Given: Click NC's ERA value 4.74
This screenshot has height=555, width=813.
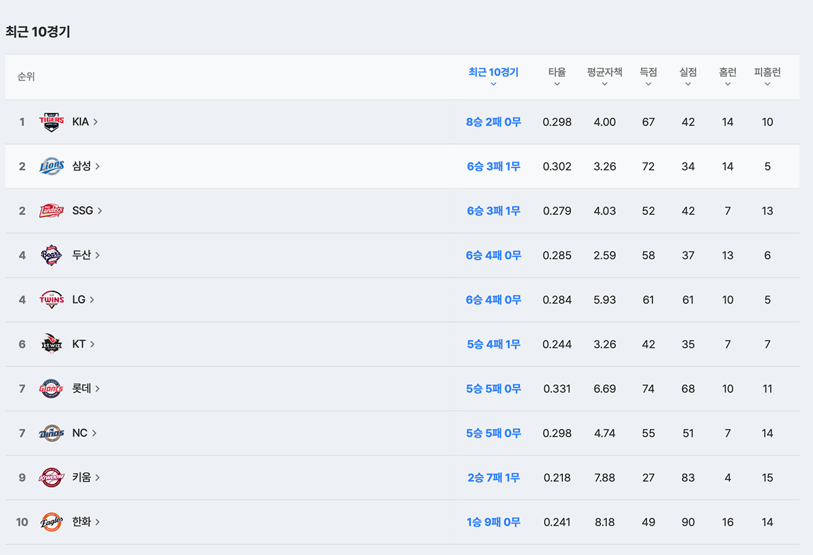Looking at the screenshot, I should (x=604, y=433).
